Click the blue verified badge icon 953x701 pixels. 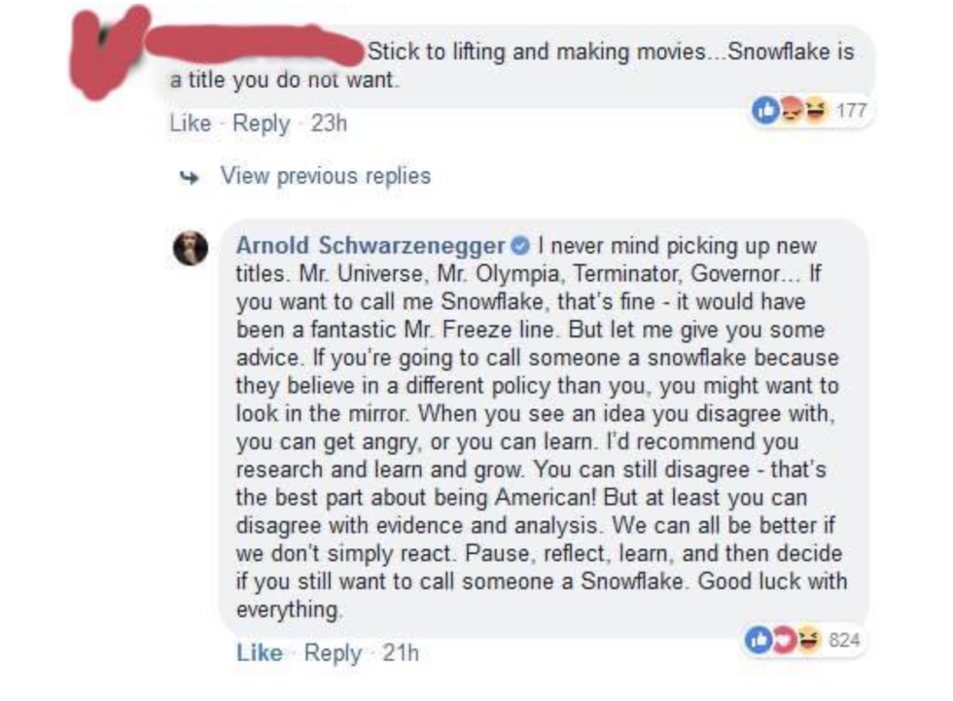pyautogui.click(x=521, y=245)
